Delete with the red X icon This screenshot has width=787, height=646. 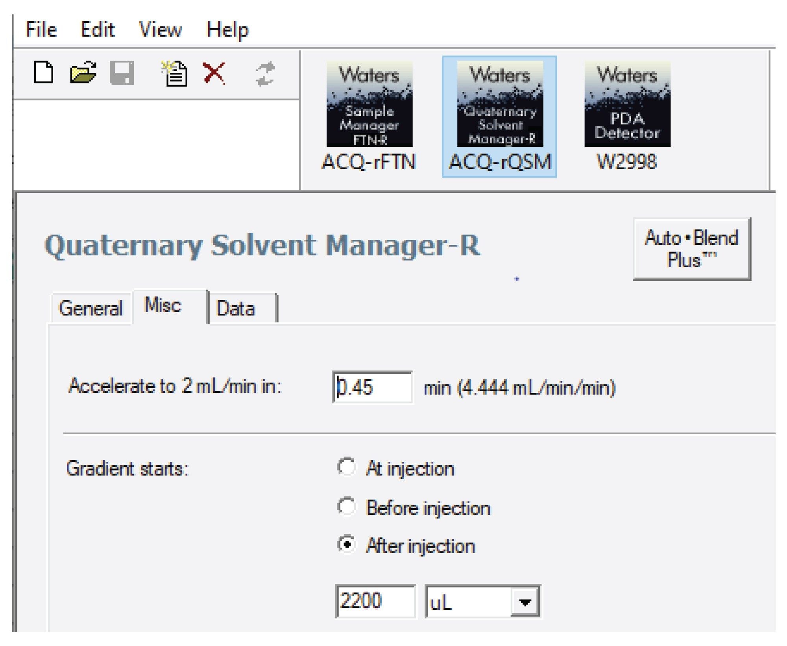[214, 73]
